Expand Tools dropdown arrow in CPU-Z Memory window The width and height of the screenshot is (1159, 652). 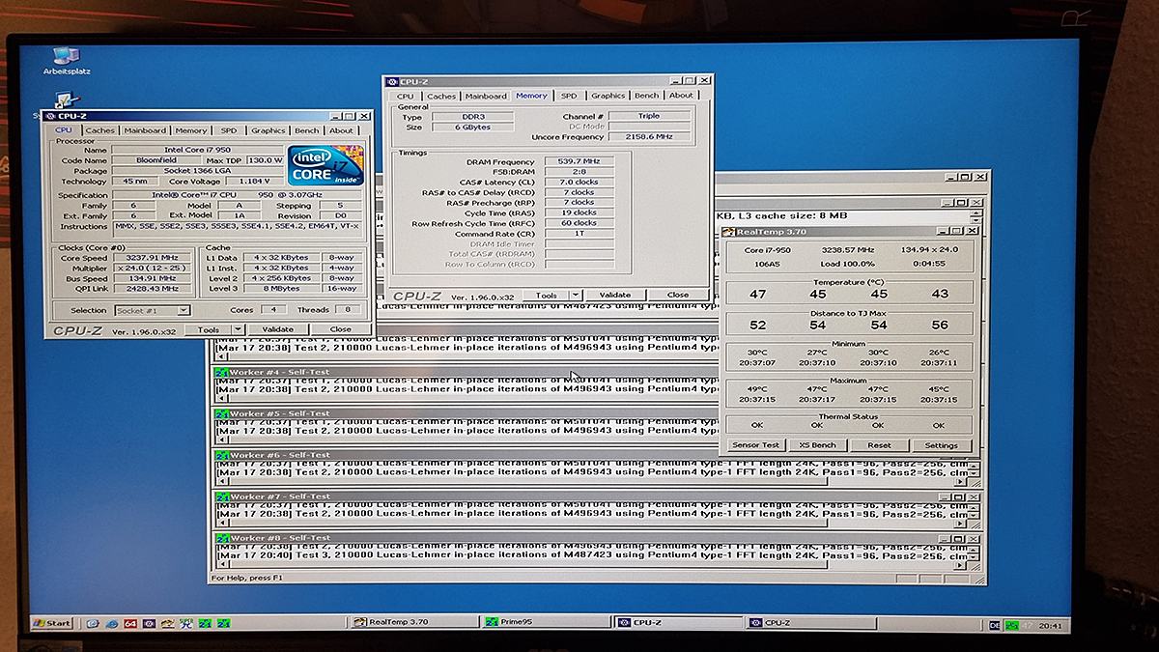pyautogui.click(x=576, y=295)
